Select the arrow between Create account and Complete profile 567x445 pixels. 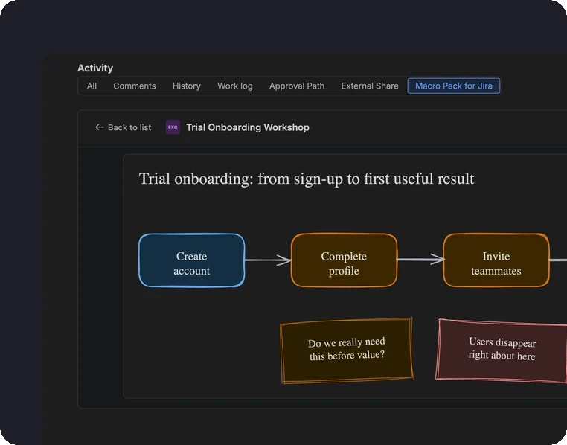coord(268,260)
